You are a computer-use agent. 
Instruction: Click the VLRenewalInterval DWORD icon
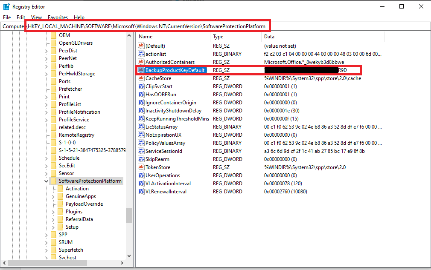[x=141, y=191]
